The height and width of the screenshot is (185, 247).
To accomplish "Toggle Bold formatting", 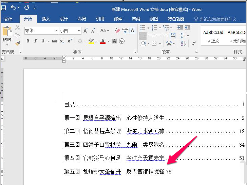I will (x=28, y=41).
